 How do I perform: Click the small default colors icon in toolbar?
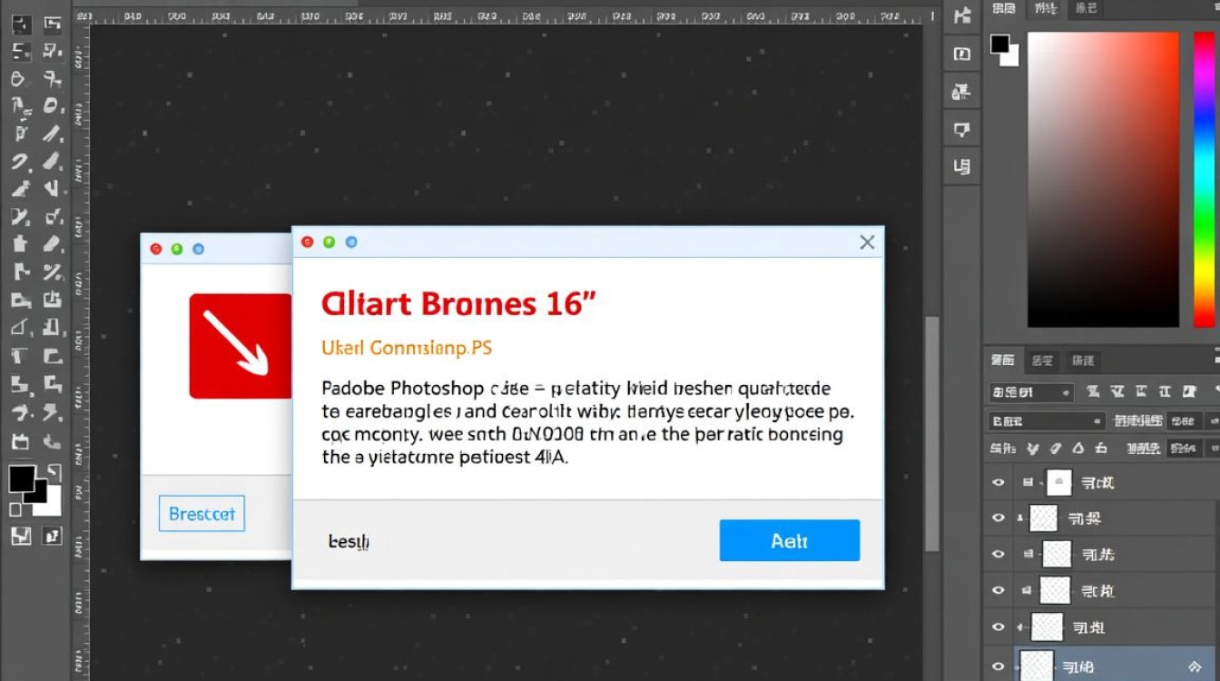(x=15, y=509)
